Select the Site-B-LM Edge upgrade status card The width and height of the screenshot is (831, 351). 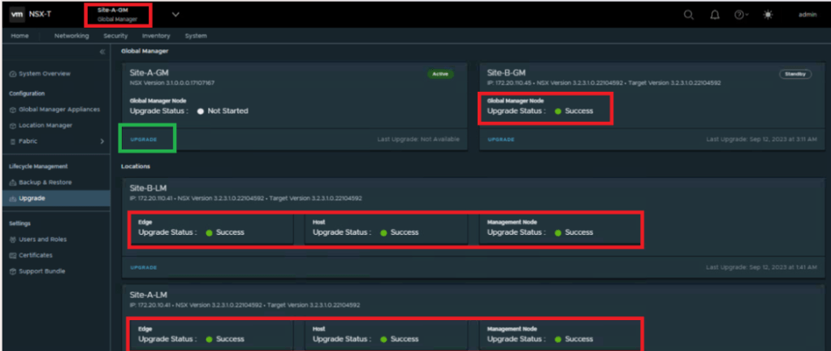[x=210, y=227]
